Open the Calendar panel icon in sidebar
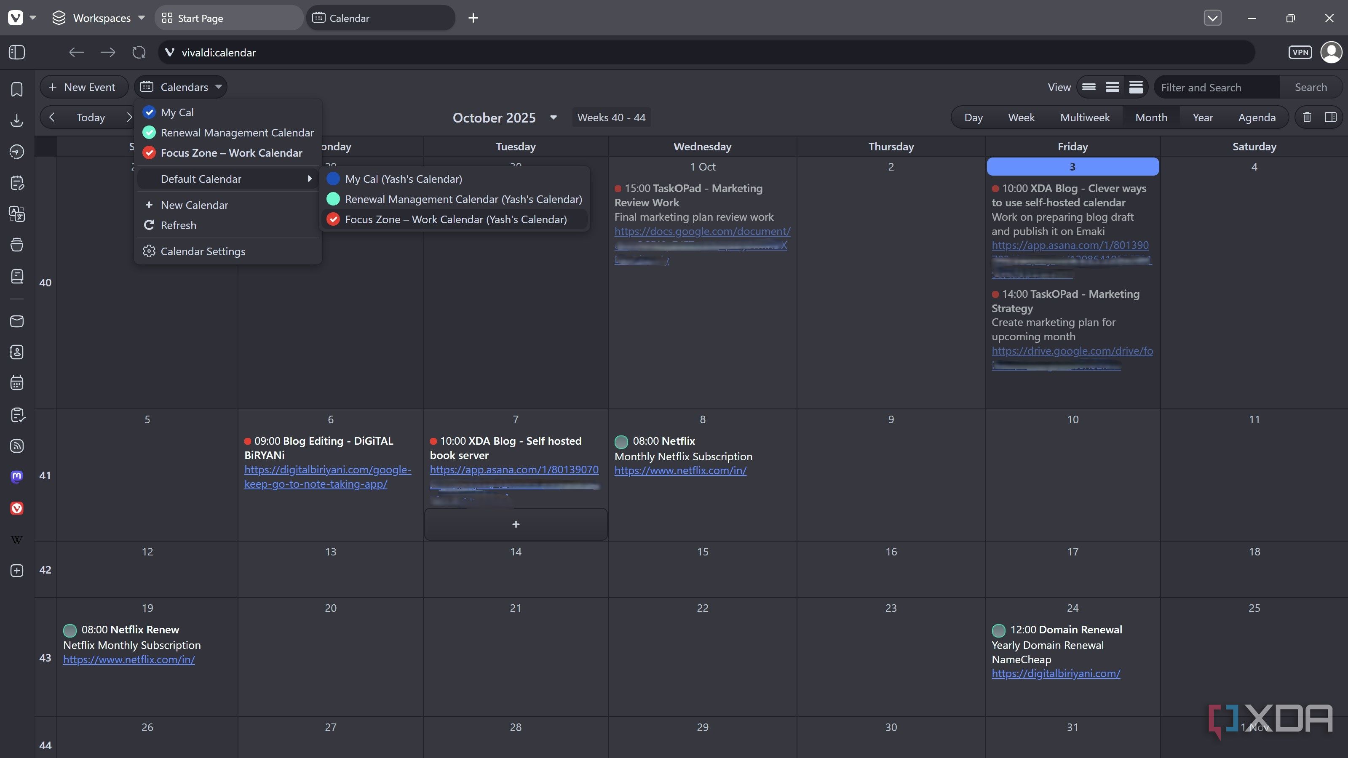The height and width of the screenshot is (758, 1348). point(17,383)
